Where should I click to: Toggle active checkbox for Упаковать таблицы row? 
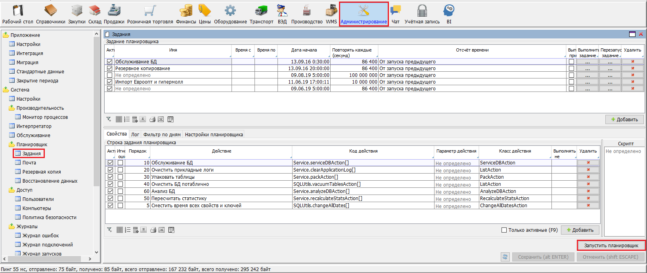pos(111,177)
